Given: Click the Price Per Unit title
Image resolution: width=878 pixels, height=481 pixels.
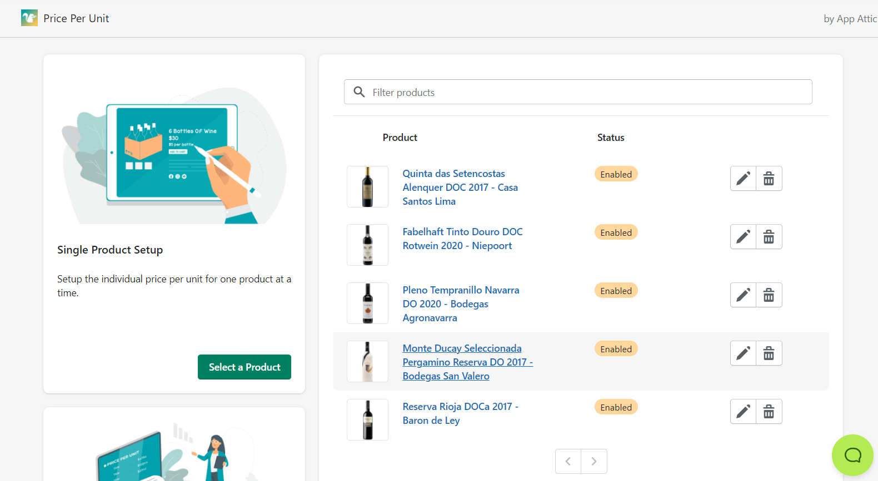Looking at the screenshot, I should point(76,18).
